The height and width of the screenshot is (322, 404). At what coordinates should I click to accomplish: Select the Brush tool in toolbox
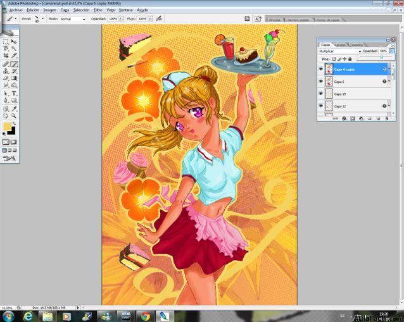pyautogui.click(x=14, y=64)
